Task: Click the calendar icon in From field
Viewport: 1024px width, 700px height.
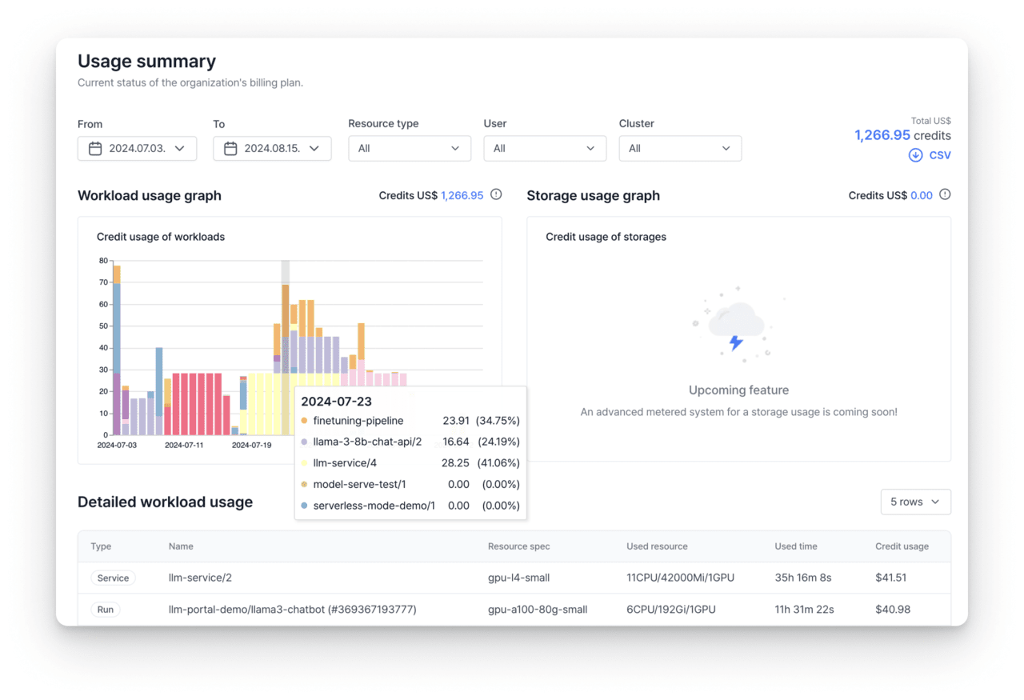Action: 95,149
